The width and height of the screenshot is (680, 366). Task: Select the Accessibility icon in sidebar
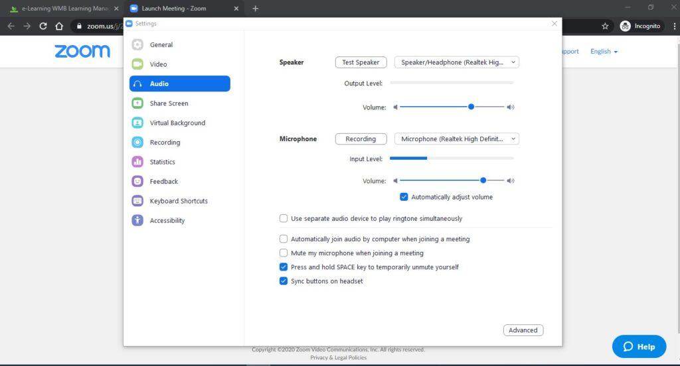[137, 220]
